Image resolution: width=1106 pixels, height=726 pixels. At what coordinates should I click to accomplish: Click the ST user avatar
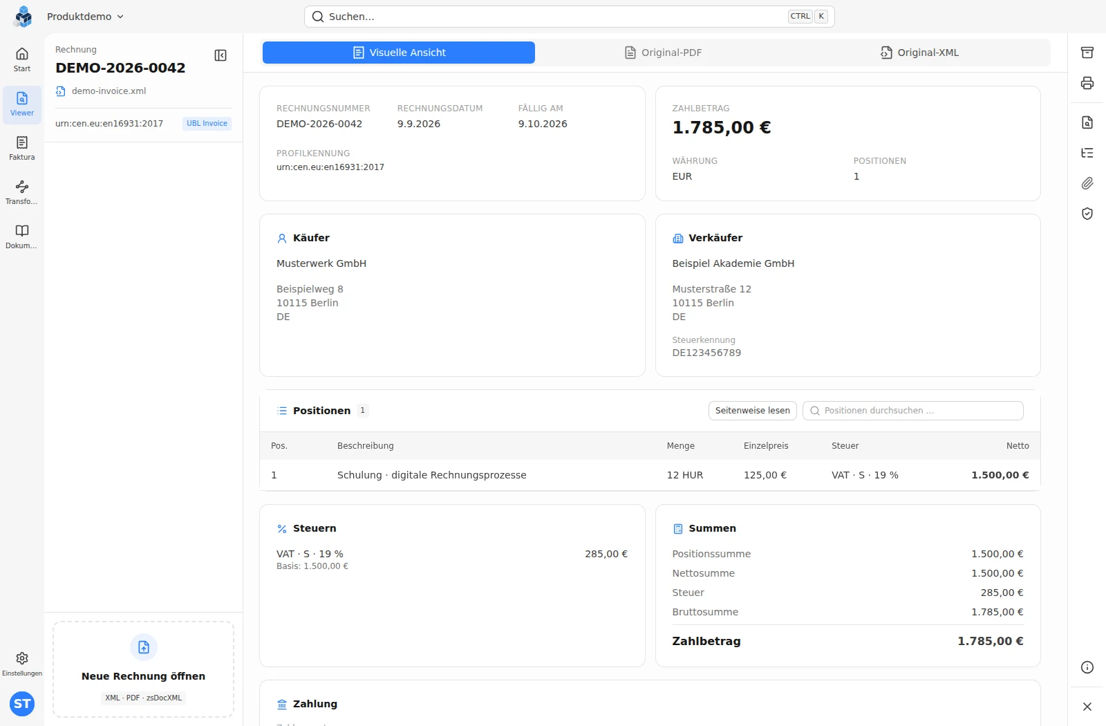click(22, 704)
